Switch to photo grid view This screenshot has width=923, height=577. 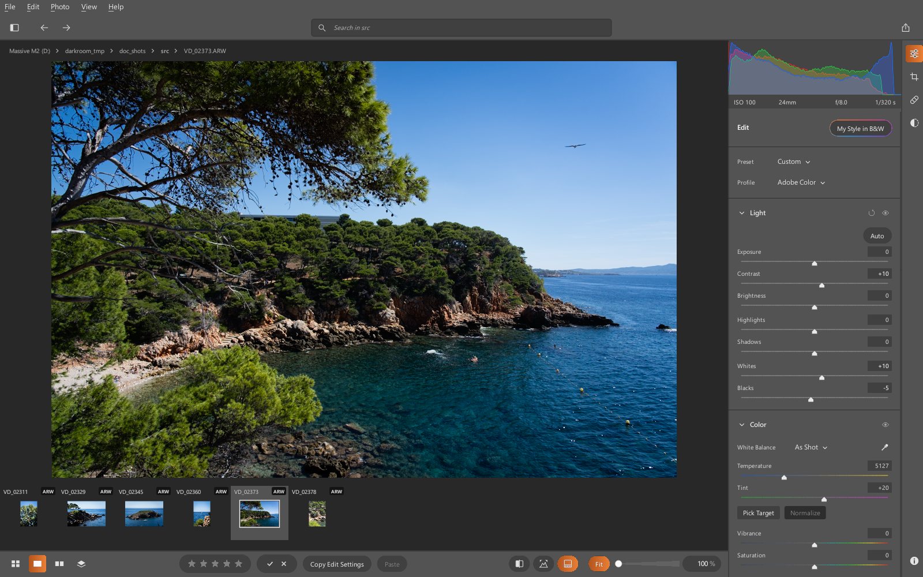(x=16, y=564)
